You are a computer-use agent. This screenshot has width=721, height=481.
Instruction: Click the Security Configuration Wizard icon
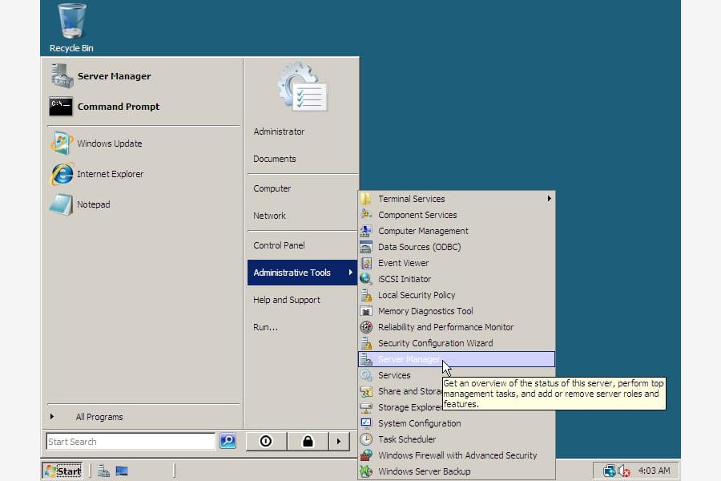click(x=366, y=343)
